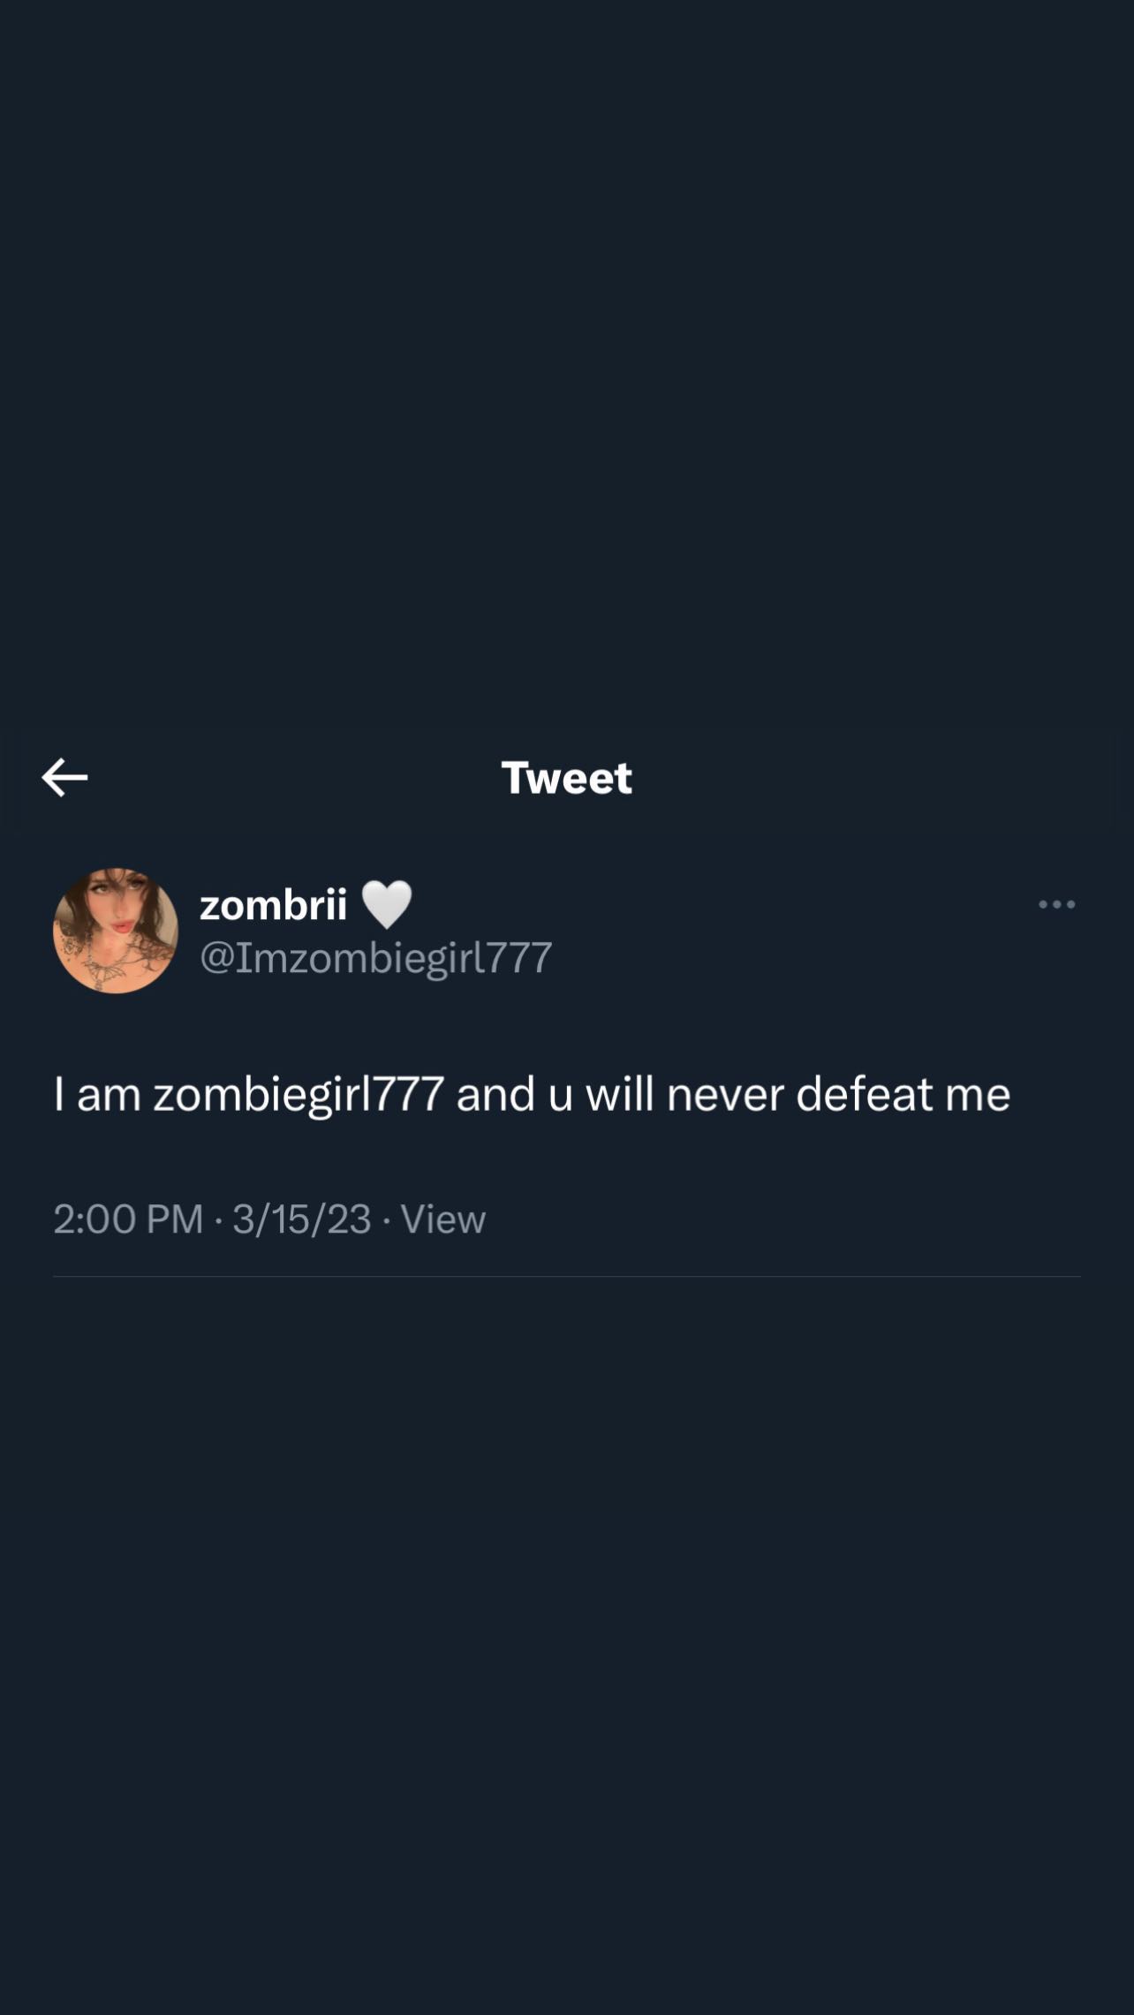This screenshot has width=1134, height=2015.
Task: Click the 2:00 PM timestamp
Action: [x=129, y=1219]
